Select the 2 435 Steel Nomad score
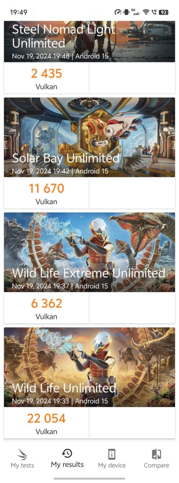 click(46, 73)
